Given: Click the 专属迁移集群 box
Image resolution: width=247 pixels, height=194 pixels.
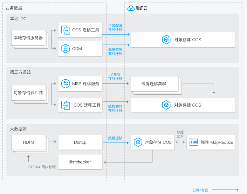Looking at the screenshot, I should click(x=155, y=84).
